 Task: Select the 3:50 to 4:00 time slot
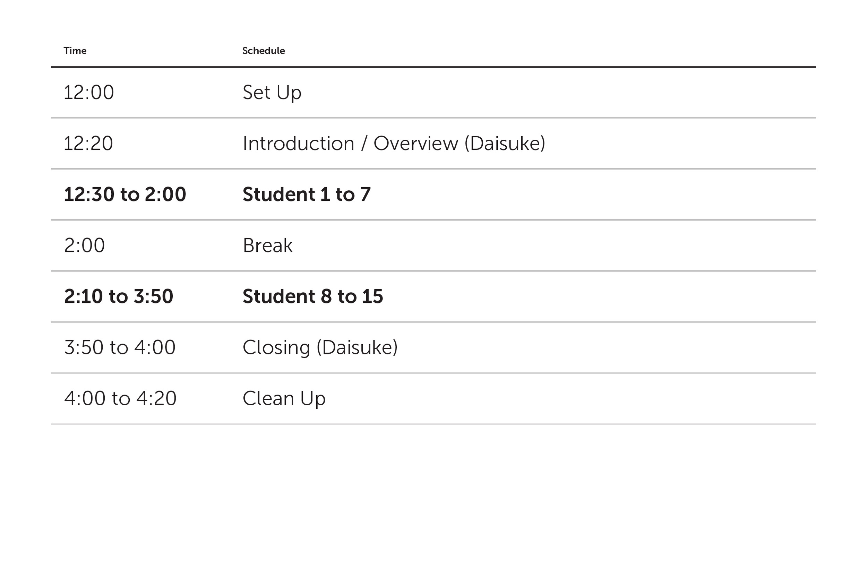point(120,347)
